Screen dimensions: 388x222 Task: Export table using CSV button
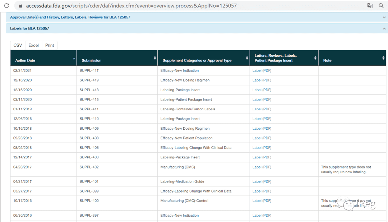pyautogui.click(x=18, y=45)
